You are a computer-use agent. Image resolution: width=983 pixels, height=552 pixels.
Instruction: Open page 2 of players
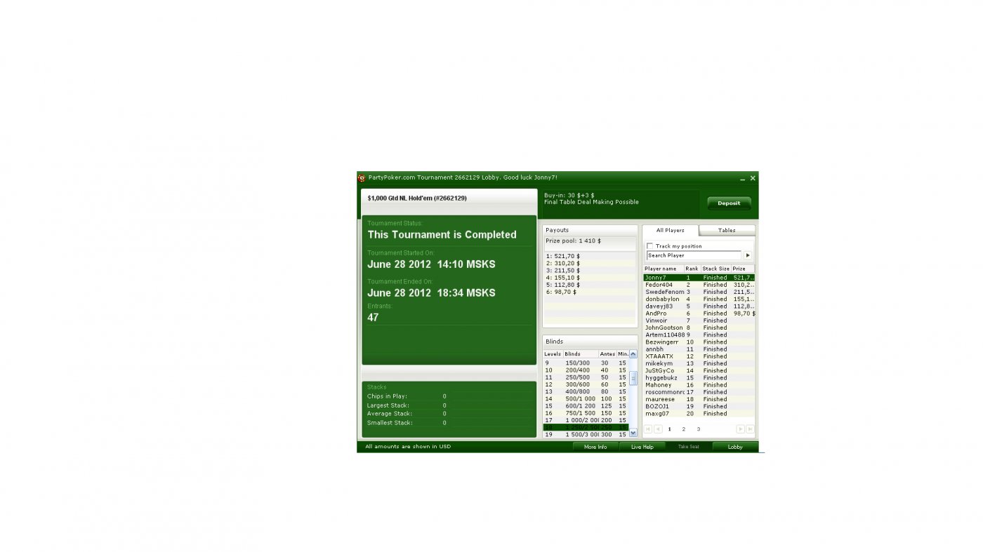(684, 429)
